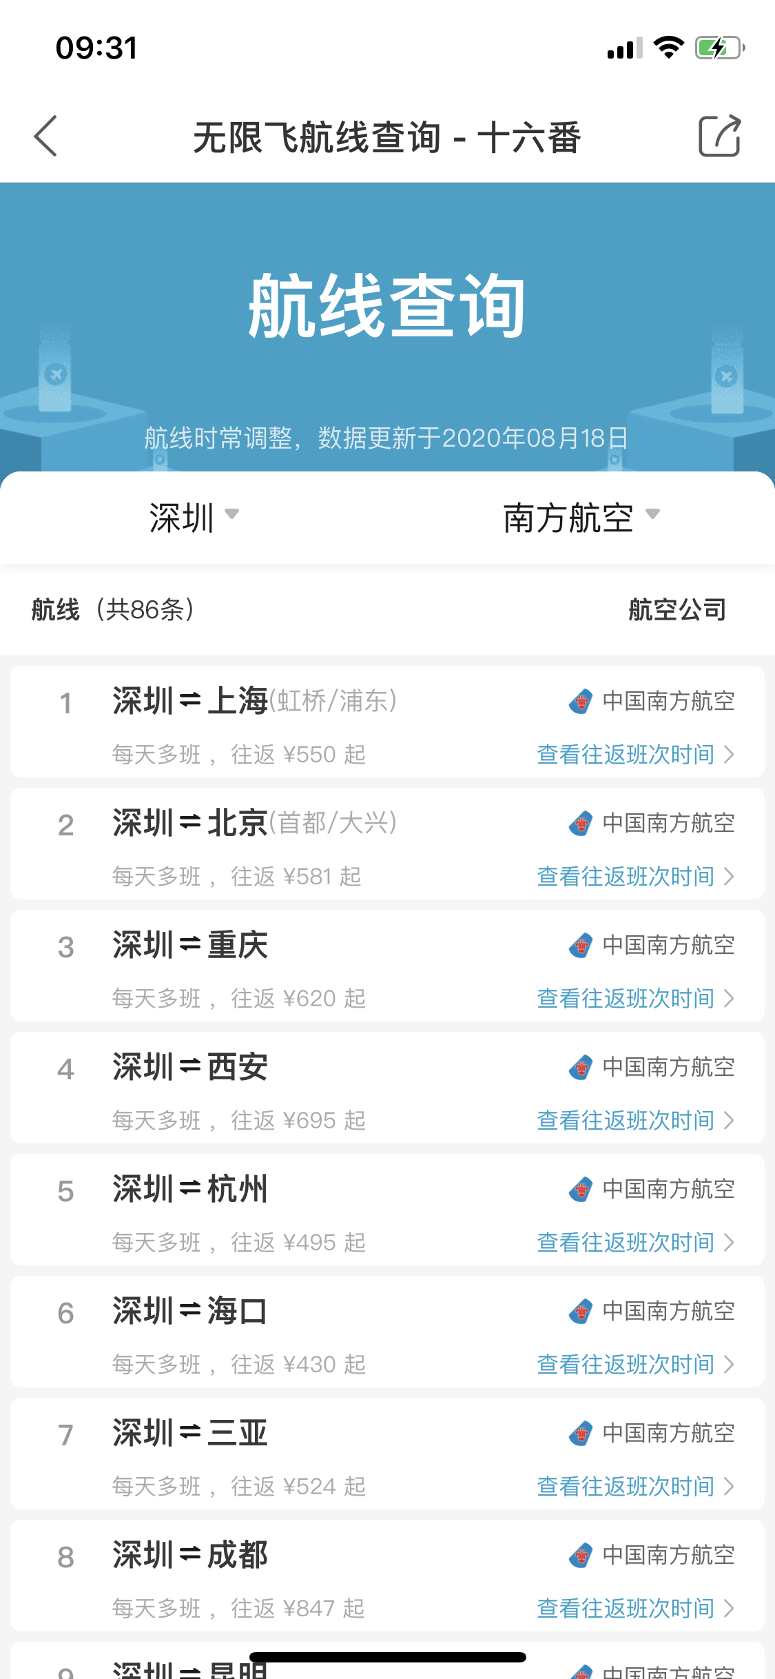Open the share icon at top right
The width and height of the screenshot is (775, 1679).
[720, 136]
